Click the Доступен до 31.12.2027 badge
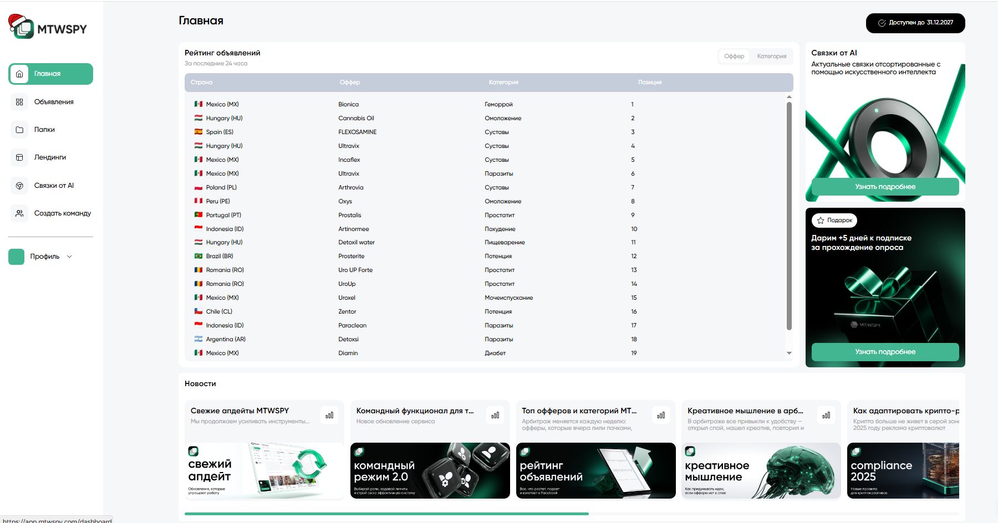Screen dimensions: 998x523 point(915,23)
